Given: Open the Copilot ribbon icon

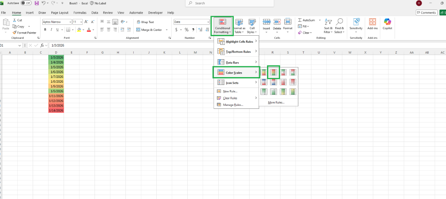Looking at the screenshot, I should tap(387, 22).
